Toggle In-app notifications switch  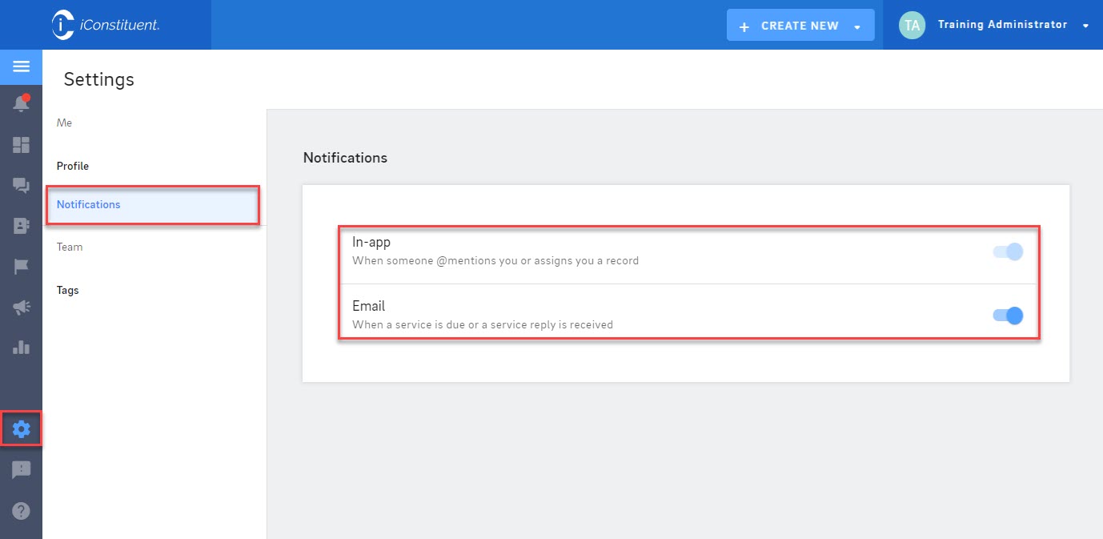click(x=1008, y=251)
